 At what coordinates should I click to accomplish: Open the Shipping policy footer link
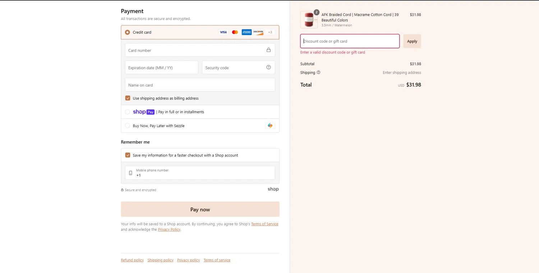[x=161, y=260]
